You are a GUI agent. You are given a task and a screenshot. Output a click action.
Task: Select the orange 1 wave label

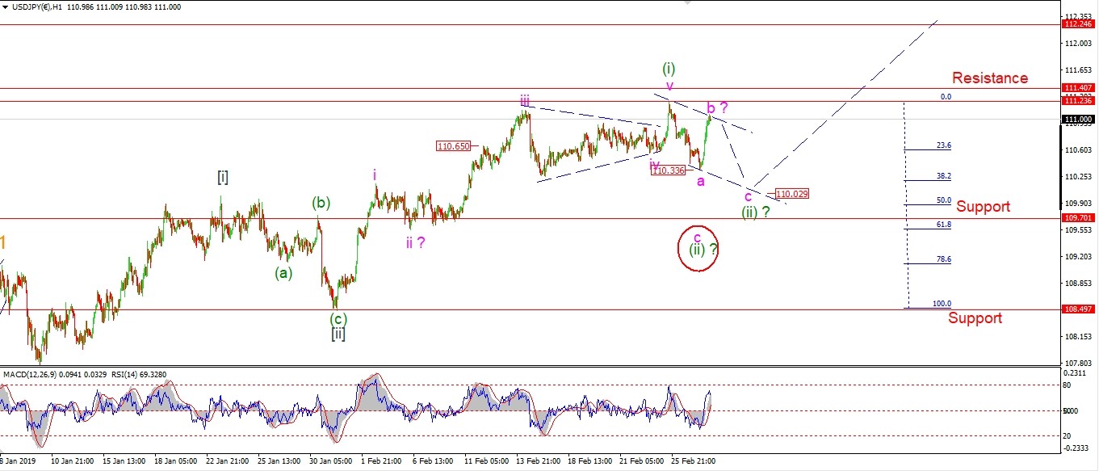coord(4,242)
